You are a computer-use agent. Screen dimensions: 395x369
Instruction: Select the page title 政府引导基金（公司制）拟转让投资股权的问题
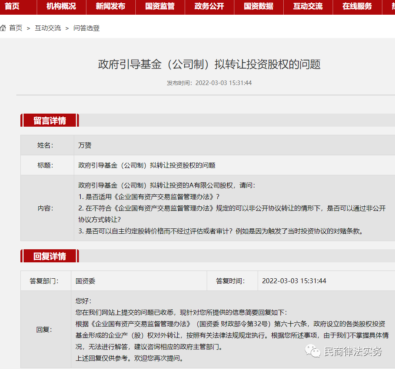pos(209,64)
